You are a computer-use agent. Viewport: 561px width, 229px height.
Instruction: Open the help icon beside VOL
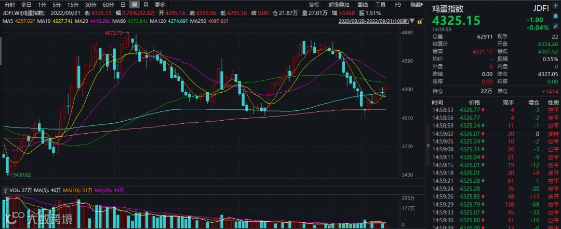tap(4, 190)
